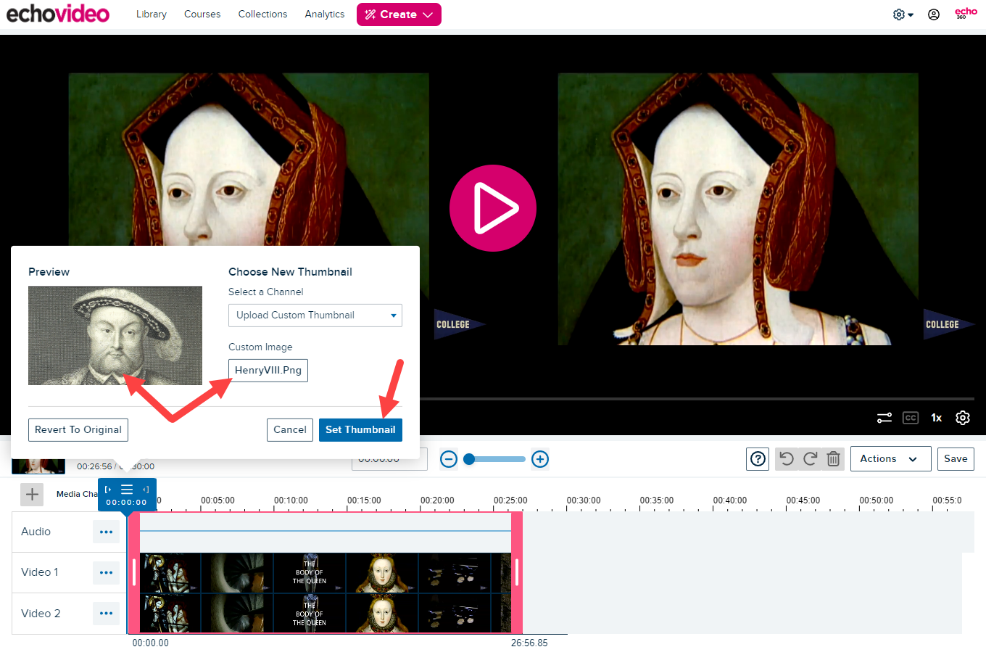Open the Actions dropdown
This screenshot has width=986, height=668.
pos(890,458)
